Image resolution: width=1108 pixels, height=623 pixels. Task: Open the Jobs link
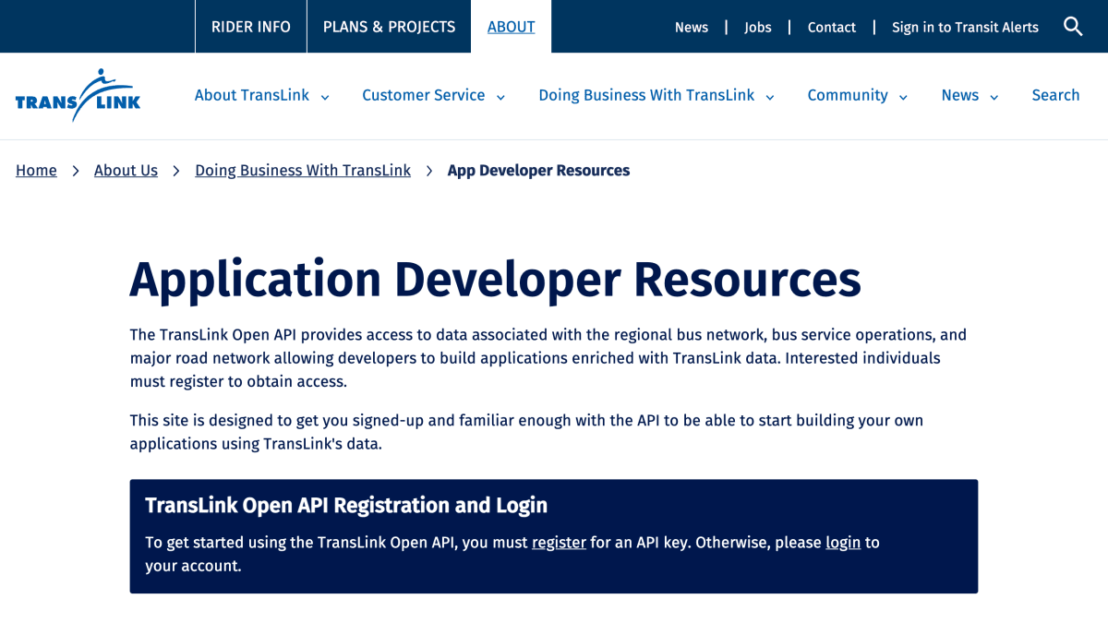point(758,28)
